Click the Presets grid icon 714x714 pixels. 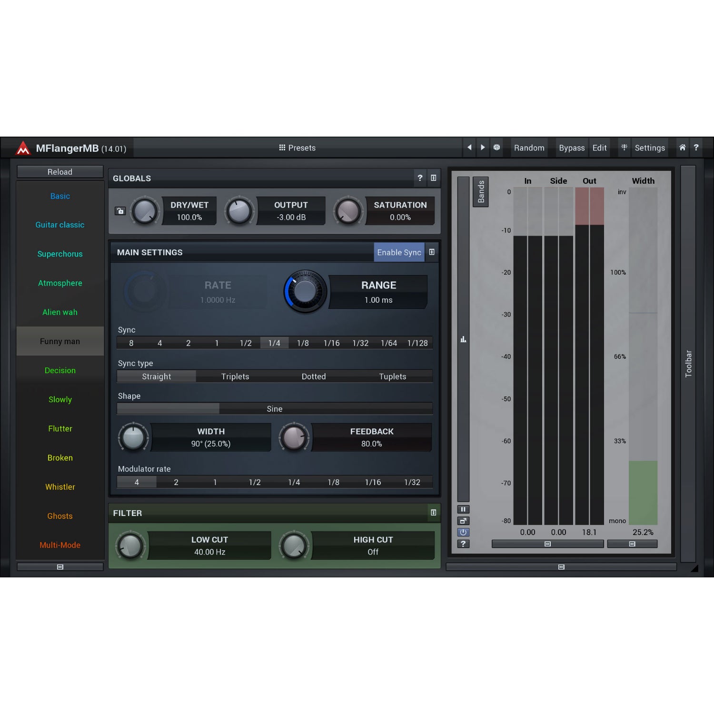282,148
